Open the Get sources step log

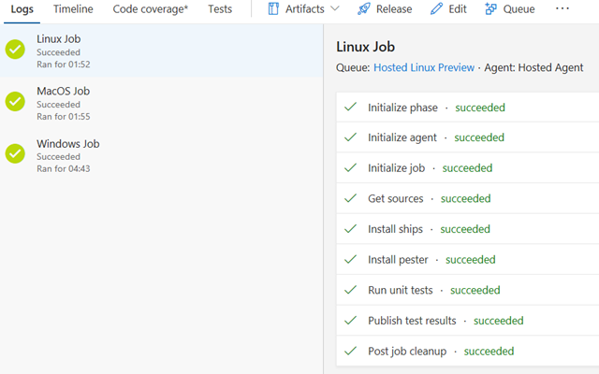[x=395, y=198]
